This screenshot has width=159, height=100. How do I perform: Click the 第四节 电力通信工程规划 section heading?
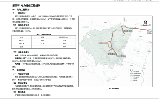pos(26,6)
